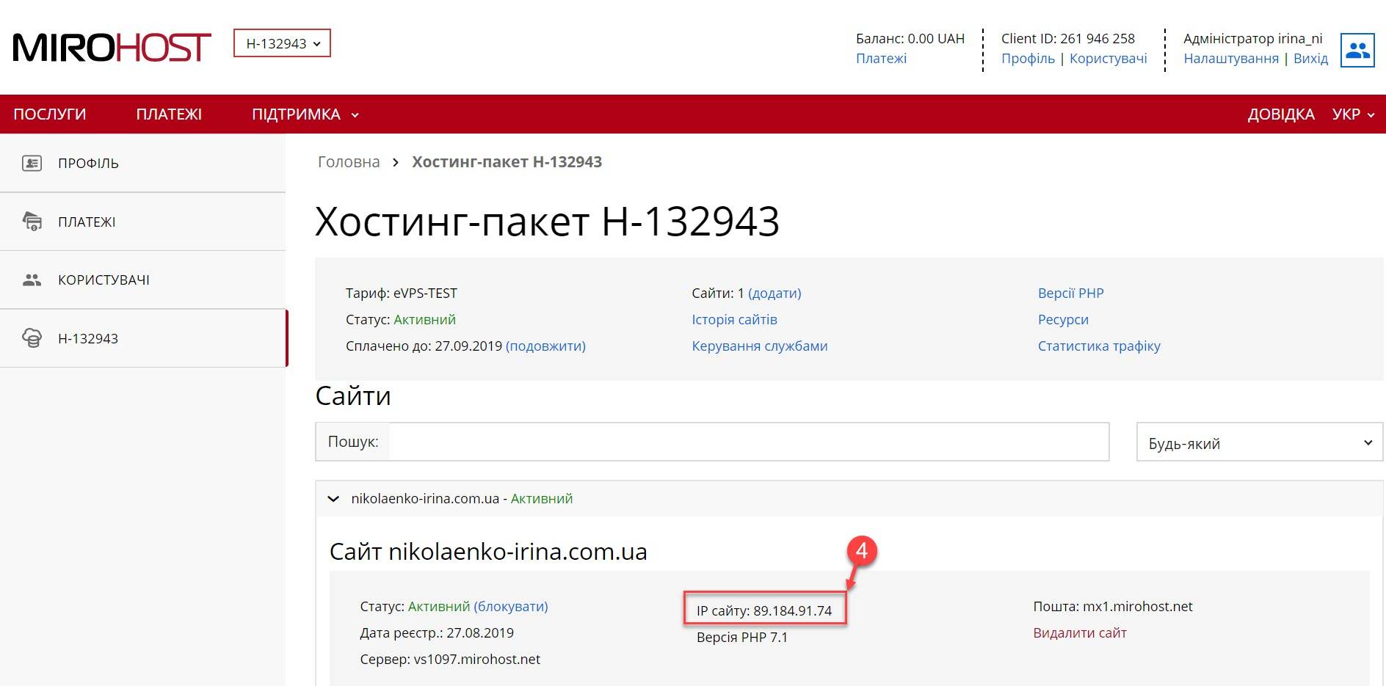Open Налаштування in the header
1386x686 pixels.
click(1231, 59)
